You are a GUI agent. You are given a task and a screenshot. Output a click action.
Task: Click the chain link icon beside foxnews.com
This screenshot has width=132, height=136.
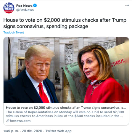point(8,121)
